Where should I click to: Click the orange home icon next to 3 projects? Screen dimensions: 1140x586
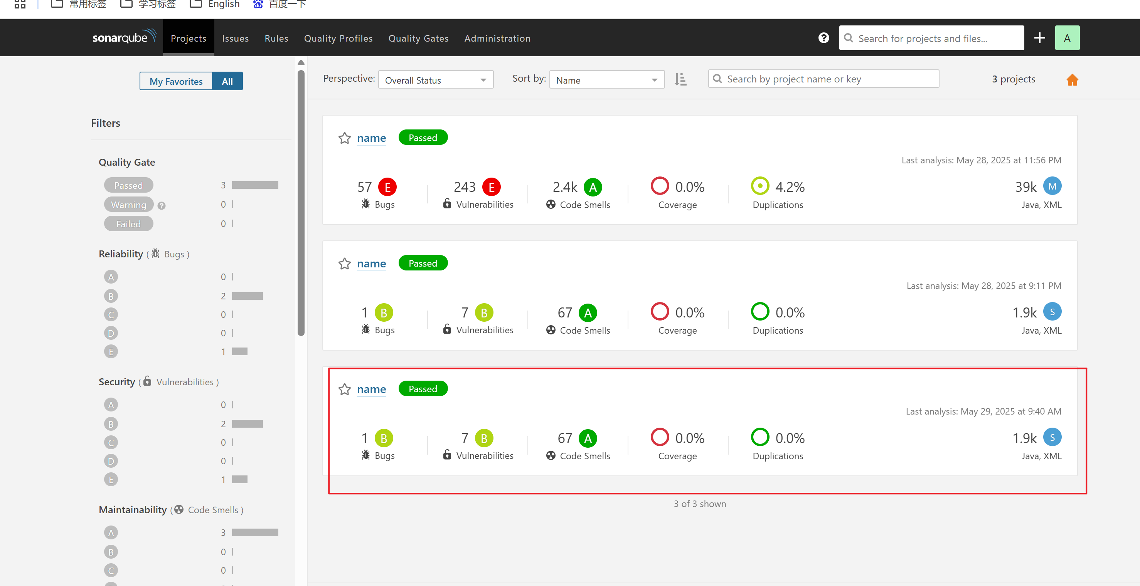1072,80
